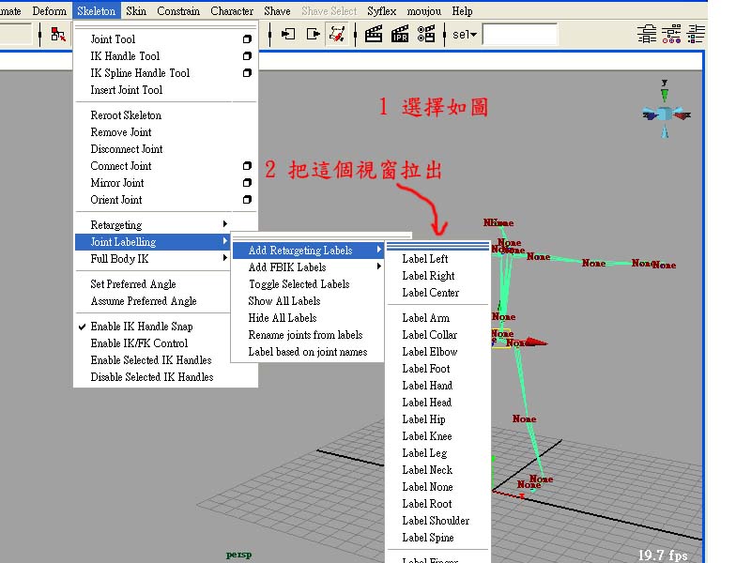Viewport: 751px width, 563px height.
Task: Click the output connections arrow icon
Action: (x=313, y=34)
